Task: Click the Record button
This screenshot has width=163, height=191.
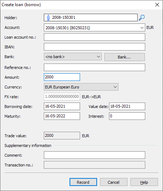Action: pyautogui.click(x=83, y=182)
